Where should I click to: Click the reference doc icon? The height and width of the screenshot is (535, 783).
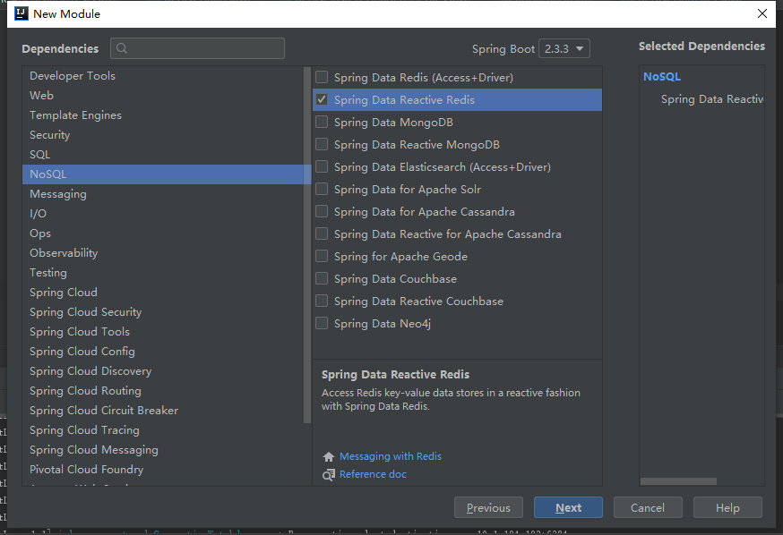[329, 475]
